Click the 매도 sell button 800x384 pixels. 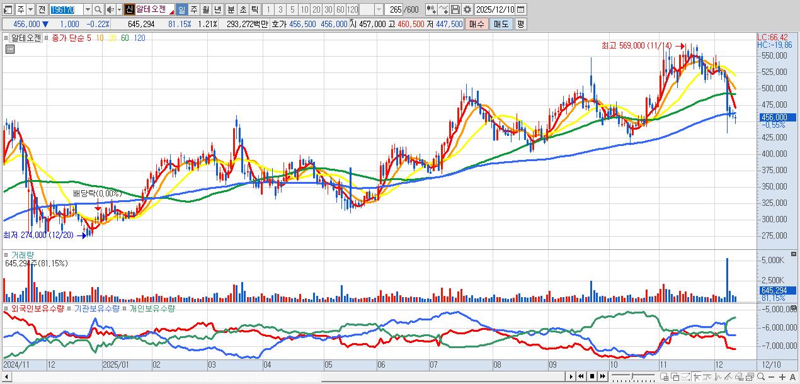(501, 24)
